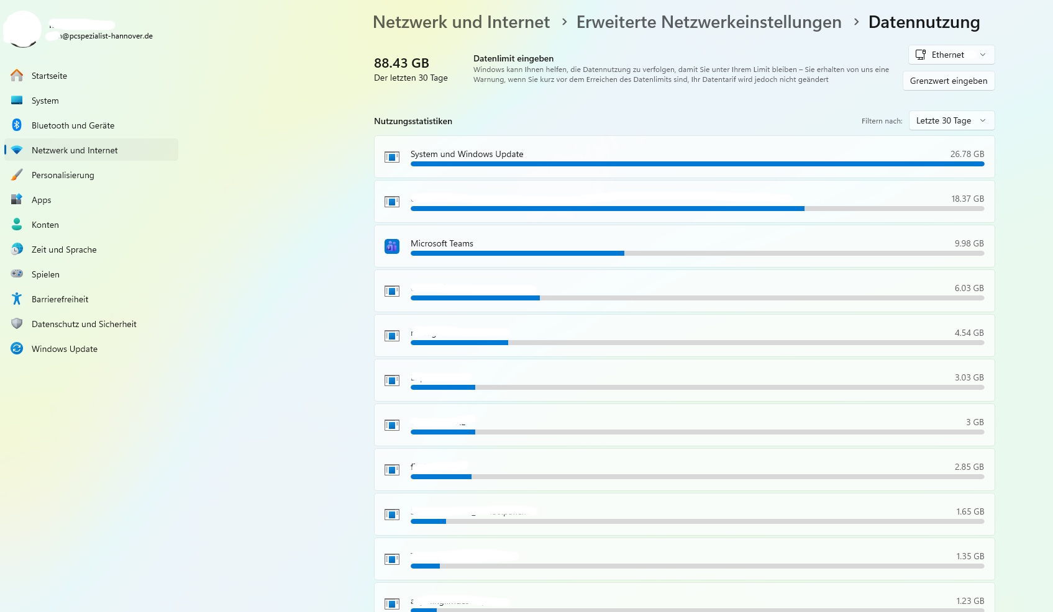Click the Microsoft Teams app icon
The height and width of the screenshot is (612, 1053).
[392, 246]
